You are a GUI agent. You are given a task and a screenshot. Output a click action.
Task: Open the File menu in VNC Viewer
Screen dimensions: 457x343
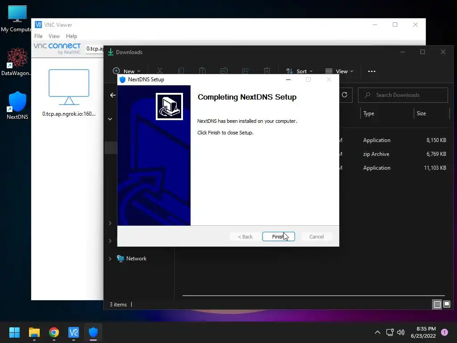point(38,36)
